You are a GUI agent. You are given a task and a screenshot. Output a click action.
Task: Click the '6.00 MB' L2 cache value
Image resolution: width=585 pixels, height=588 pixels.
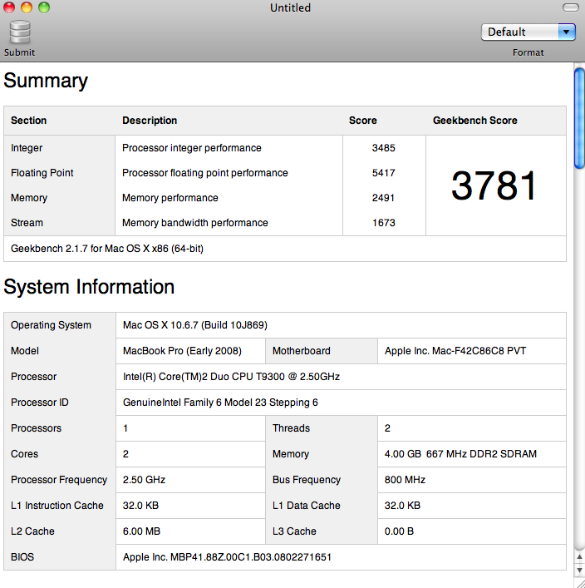tap(141, 531)
